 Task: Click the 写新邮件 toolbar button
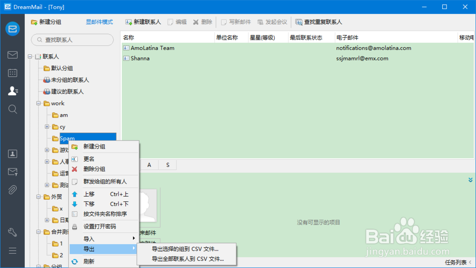pyautogui.click(x=236, y=22)
